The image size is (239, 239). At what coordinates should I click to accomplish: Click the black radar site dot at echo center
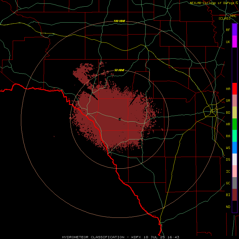pos(120,119)
